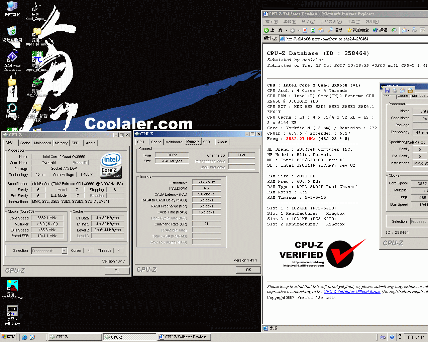This screenshot has height=342, width=428.
Task: Open the MemSet desktop shortcut
Action: (12, 111)
